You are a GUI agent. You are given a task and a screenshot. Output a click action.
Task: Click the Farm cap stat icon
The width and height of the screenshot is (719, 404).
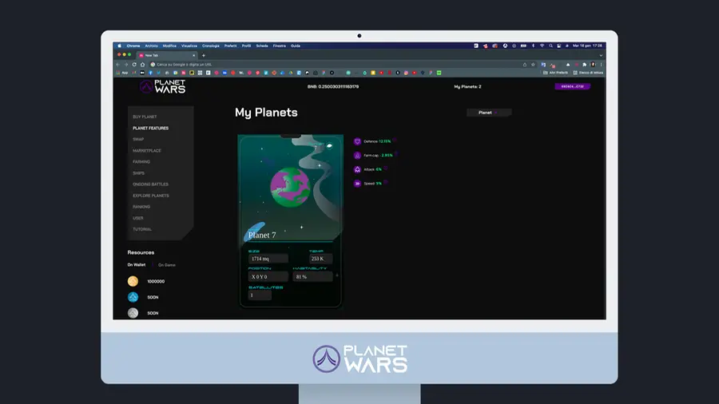(x=357, y=156)
